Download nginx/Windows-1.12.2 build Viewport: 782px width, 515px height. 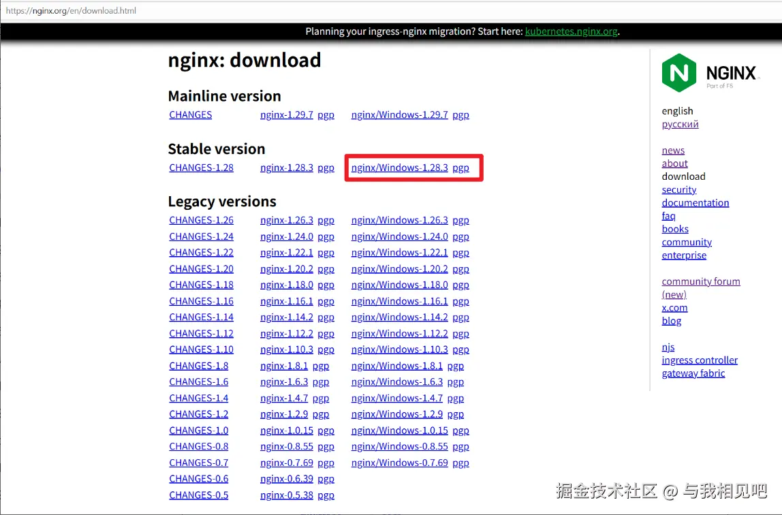point(399,334)
